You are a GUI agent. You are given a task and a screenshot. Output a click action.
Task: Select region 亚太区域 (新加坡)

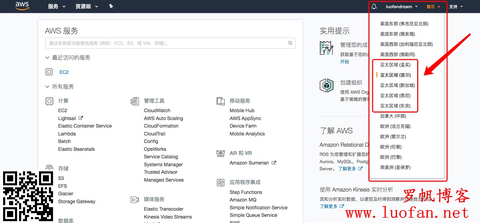(x=398, y=85)
